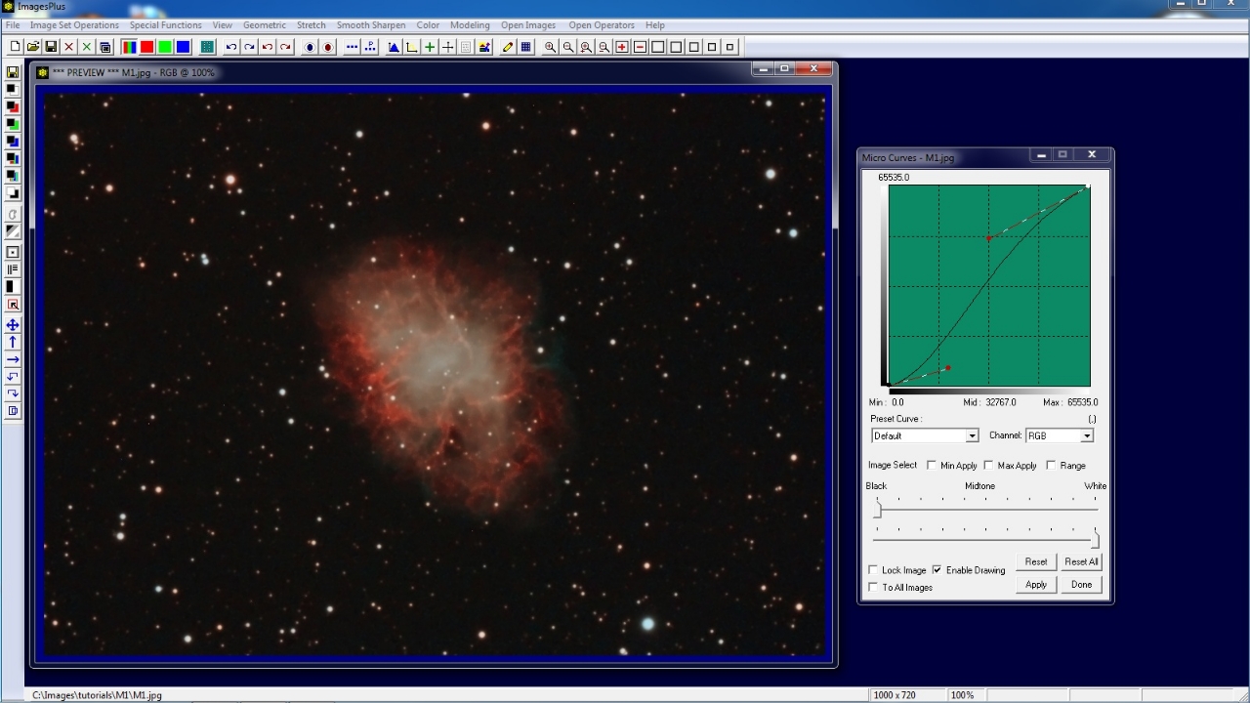The width and height of the screenshot is (1250, 703).
Task: Click the first zoom out magnifier
Action: click(x=568, y=47)
